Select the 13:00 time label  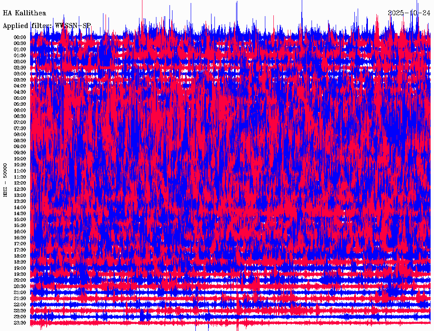20,195
